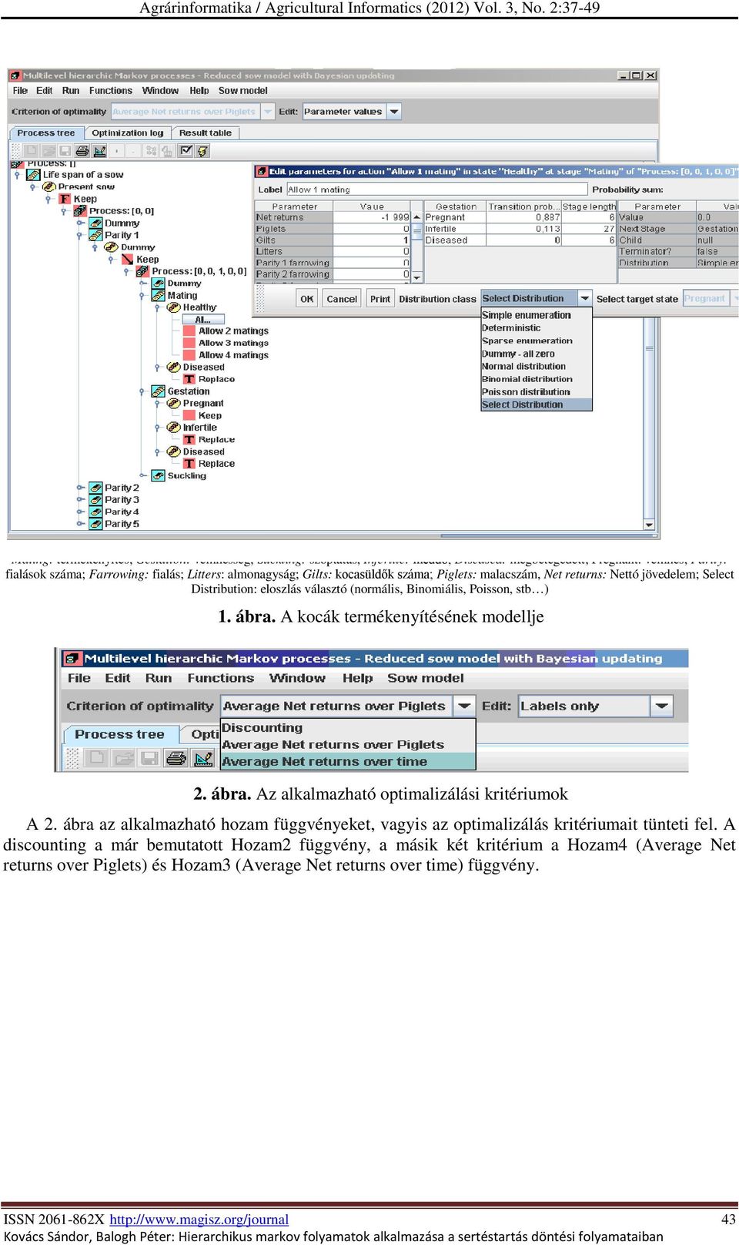Click the Suckling stage icon

tap(159, 475)
